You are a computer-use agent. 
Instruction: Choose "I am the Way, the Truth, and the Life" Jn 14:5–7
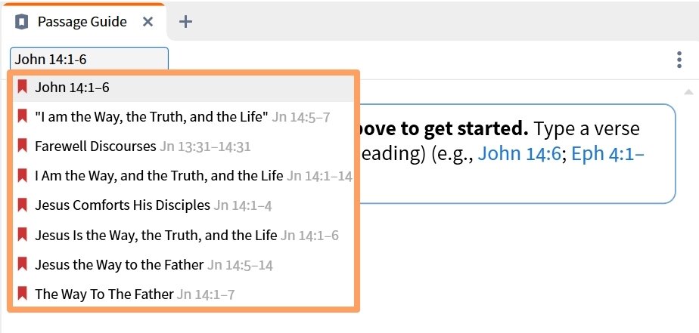tap(151, 117)
